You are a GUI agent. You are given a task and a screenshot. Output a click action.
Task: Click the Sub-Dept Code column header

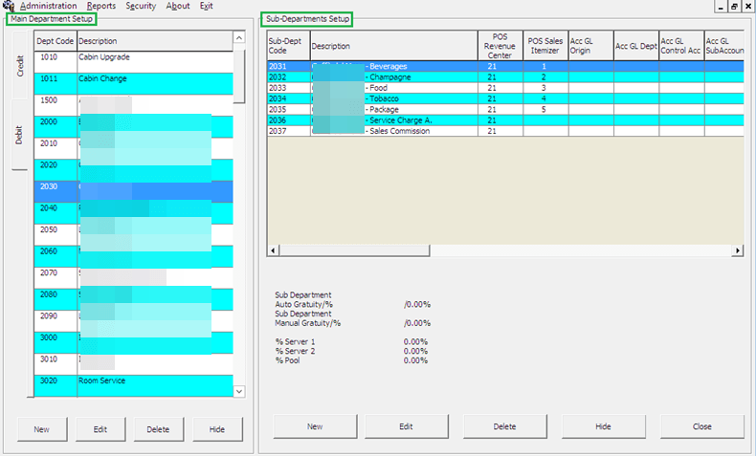pos(288,46)
